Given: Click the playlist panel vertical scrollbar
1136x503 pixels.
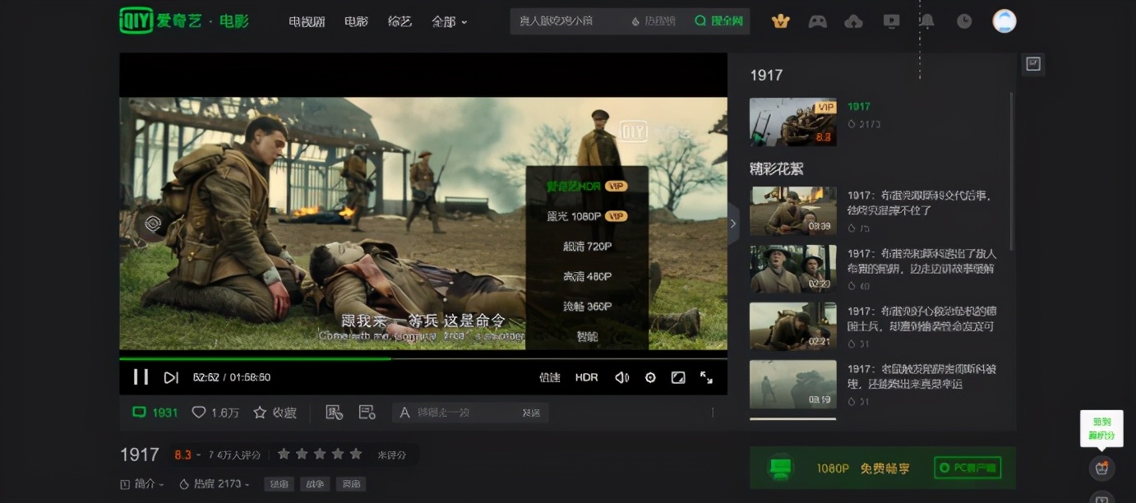Looking at the screenshot, I should coord(1011,171).
